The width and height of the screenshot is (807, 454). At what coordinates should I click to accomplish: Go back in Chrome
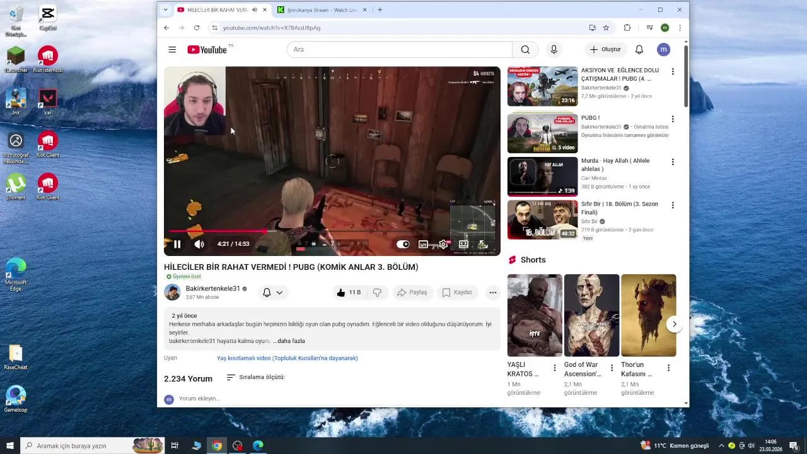(x=166, y=28)
